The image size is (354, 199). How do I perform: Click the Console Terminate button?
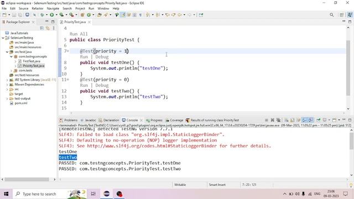click(x=267, y=120)
